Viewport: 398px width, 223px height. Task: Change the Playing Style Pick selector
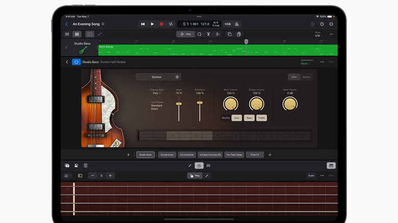coord(157,93)
